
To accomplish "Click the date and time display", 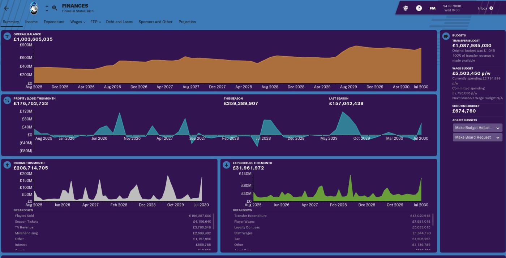I will (452, 8).
